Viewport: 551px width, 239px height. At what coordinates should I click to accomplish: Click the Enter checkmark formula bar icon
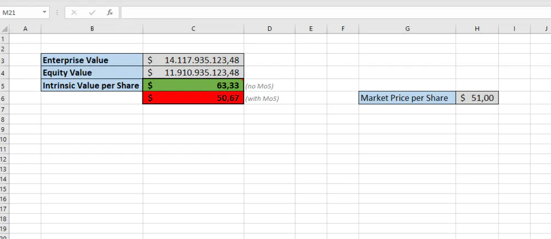tap(92, 13)
